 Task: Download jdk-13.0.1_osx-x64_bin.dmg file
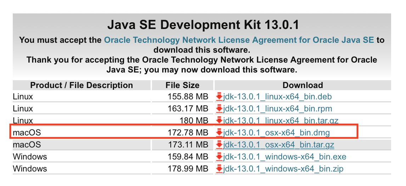click(x=277, y=133)
